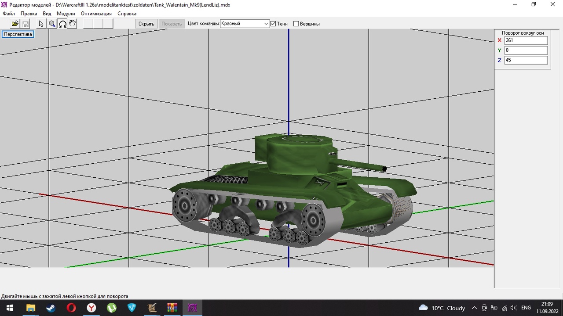Enable the Вершины vertices checkbox
This screenshot has height=316, width=563.
coord(296,24)
